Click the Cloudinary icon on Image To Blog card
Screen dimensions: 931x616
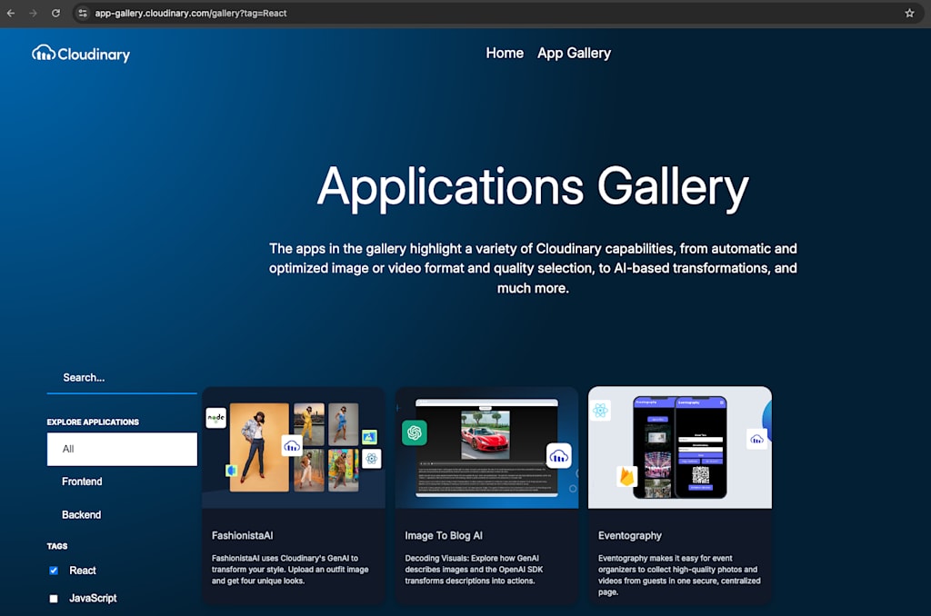click(x=559, y=456)
